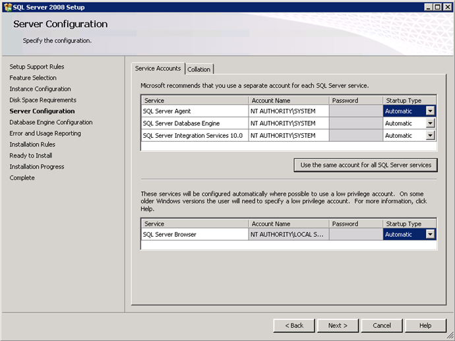The width and height of the screenshot is (455, 341).
Task: Click the Account Name header in upper table
Action: tap(289, 100)
